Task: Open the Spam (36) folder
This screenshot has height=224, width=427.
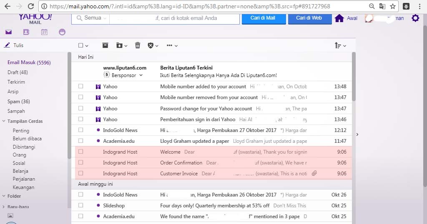Action: pyautogui.click(x=18, y=102)
